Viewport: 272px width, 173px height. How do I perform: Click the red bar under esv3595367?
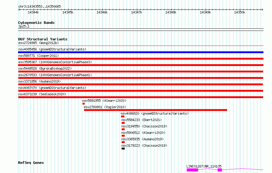click(141, 65)
